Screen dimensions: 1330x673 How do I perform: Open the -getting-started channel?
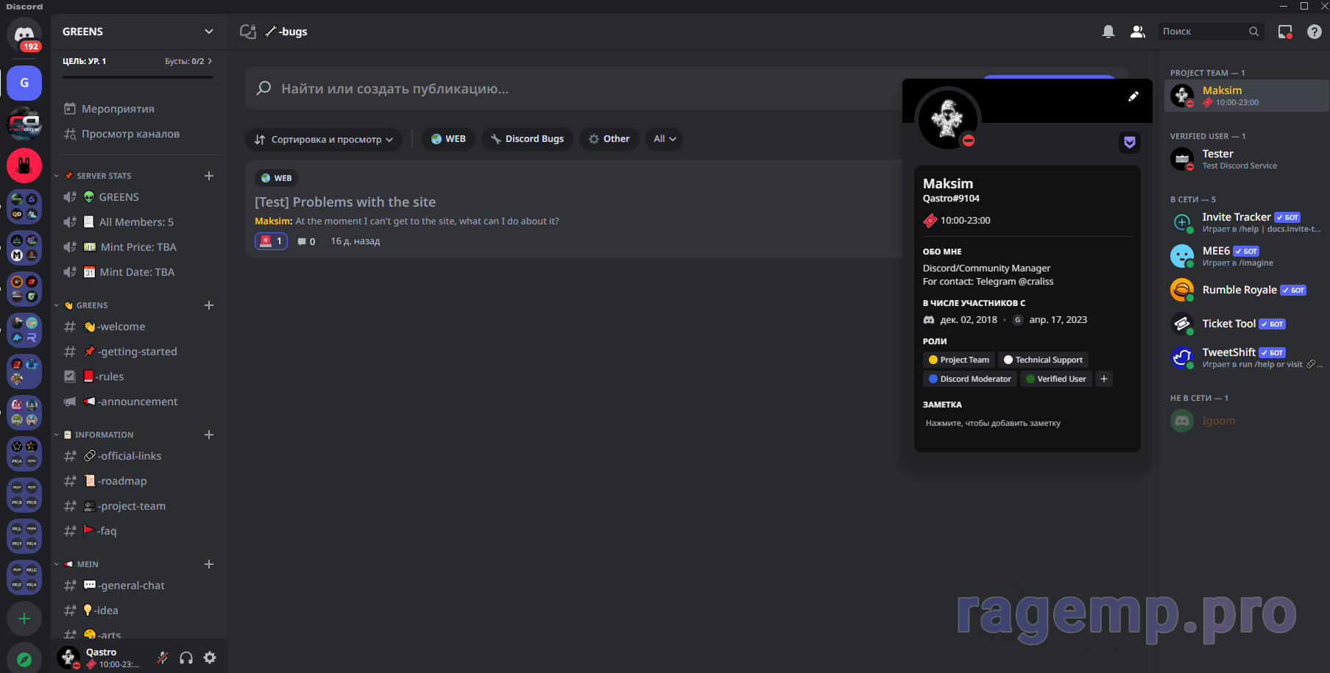[139, 352]
